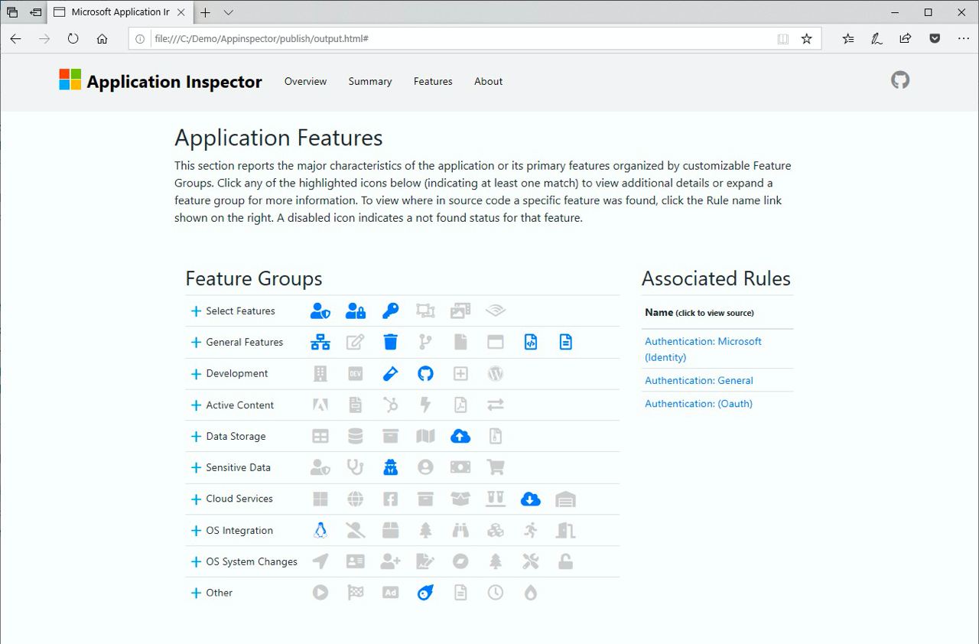Expand the Data Storage feature group

(x=196, y=437)
